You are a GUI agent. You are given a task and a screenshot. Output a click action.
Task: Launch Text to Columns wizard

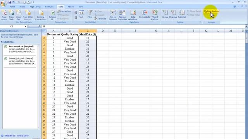click(113, 15)
